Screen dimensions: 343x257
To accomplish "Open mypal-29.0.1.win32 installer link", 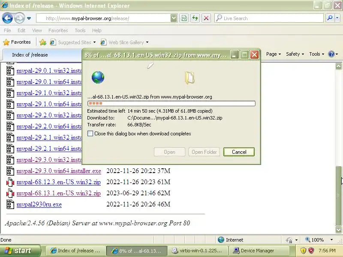I will click(x=49, y=71).
